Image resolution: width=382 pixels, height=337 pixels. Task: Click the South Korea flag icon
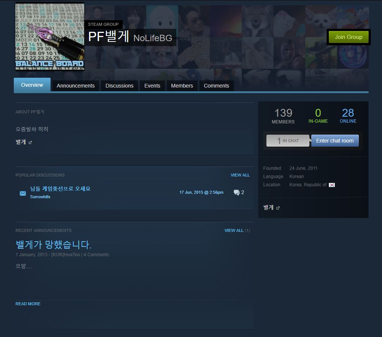pos(331,185)
